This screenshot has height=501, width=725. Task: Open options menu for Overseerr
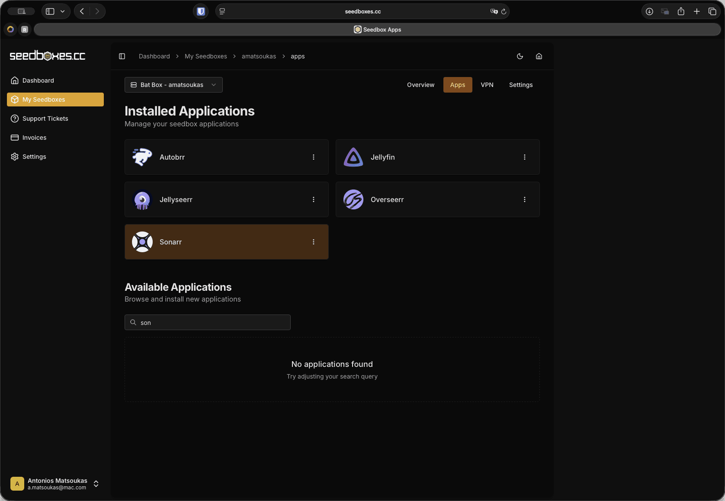point(525,199)
